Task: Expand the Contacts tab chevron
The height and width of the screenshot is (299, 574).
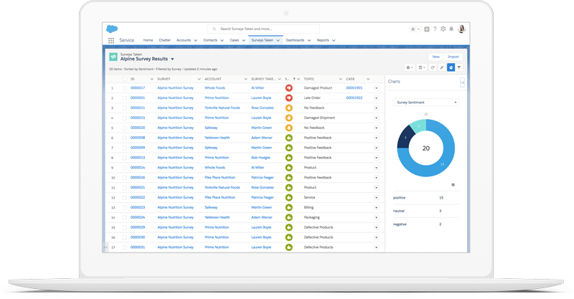Action: click(x=222, y=40)
